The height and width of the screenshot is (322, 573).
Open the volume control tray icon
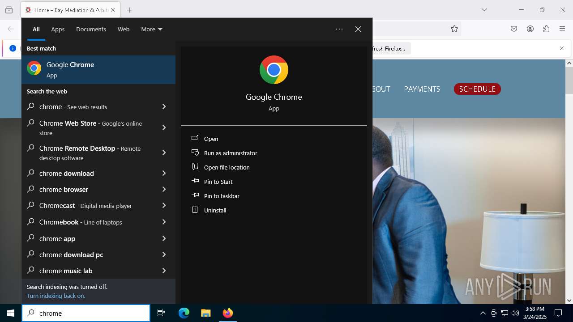[x=515, y=313]
